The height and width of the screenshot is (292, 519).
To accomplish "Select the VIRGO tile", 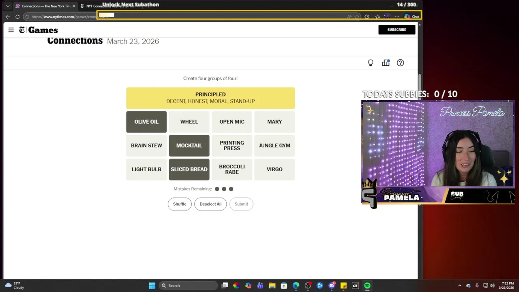I will 275,170.
